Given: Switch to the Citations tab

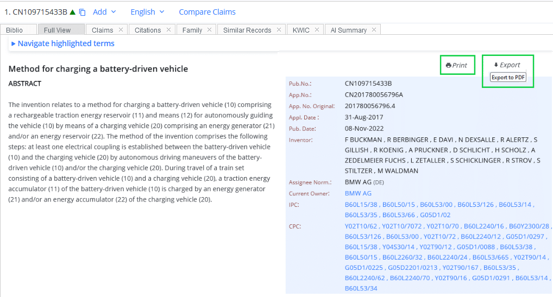Looking at the screenshot, I should [x=147, y=30].
